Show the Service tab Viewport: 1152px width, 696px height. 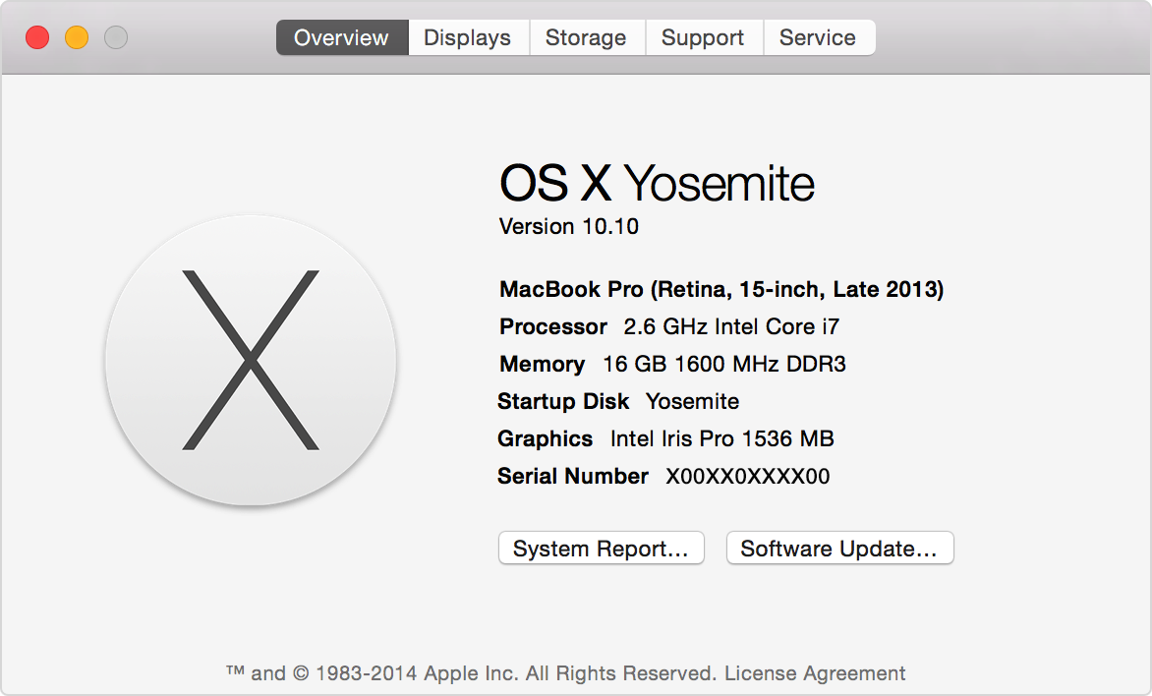pos(817,38)
